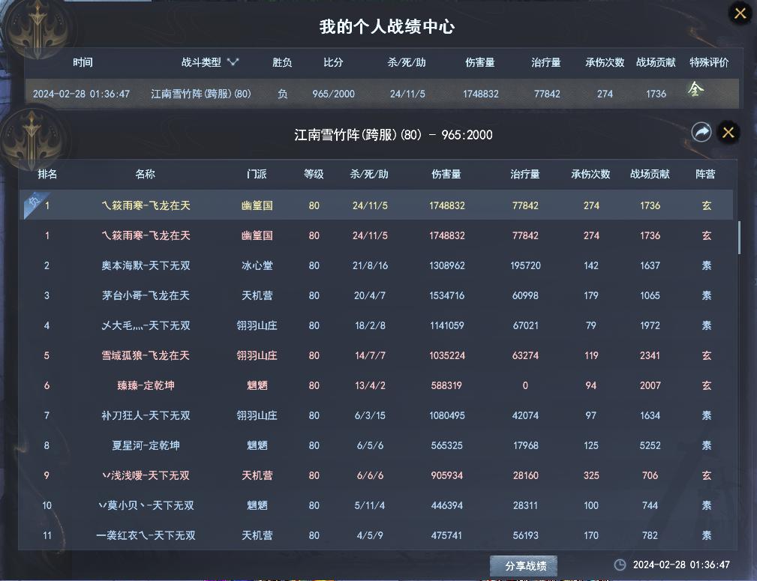Click the 阵营 column header
The height and width of the screenshot is (581, 757).
pyautogui.click(x=706, y=174)
